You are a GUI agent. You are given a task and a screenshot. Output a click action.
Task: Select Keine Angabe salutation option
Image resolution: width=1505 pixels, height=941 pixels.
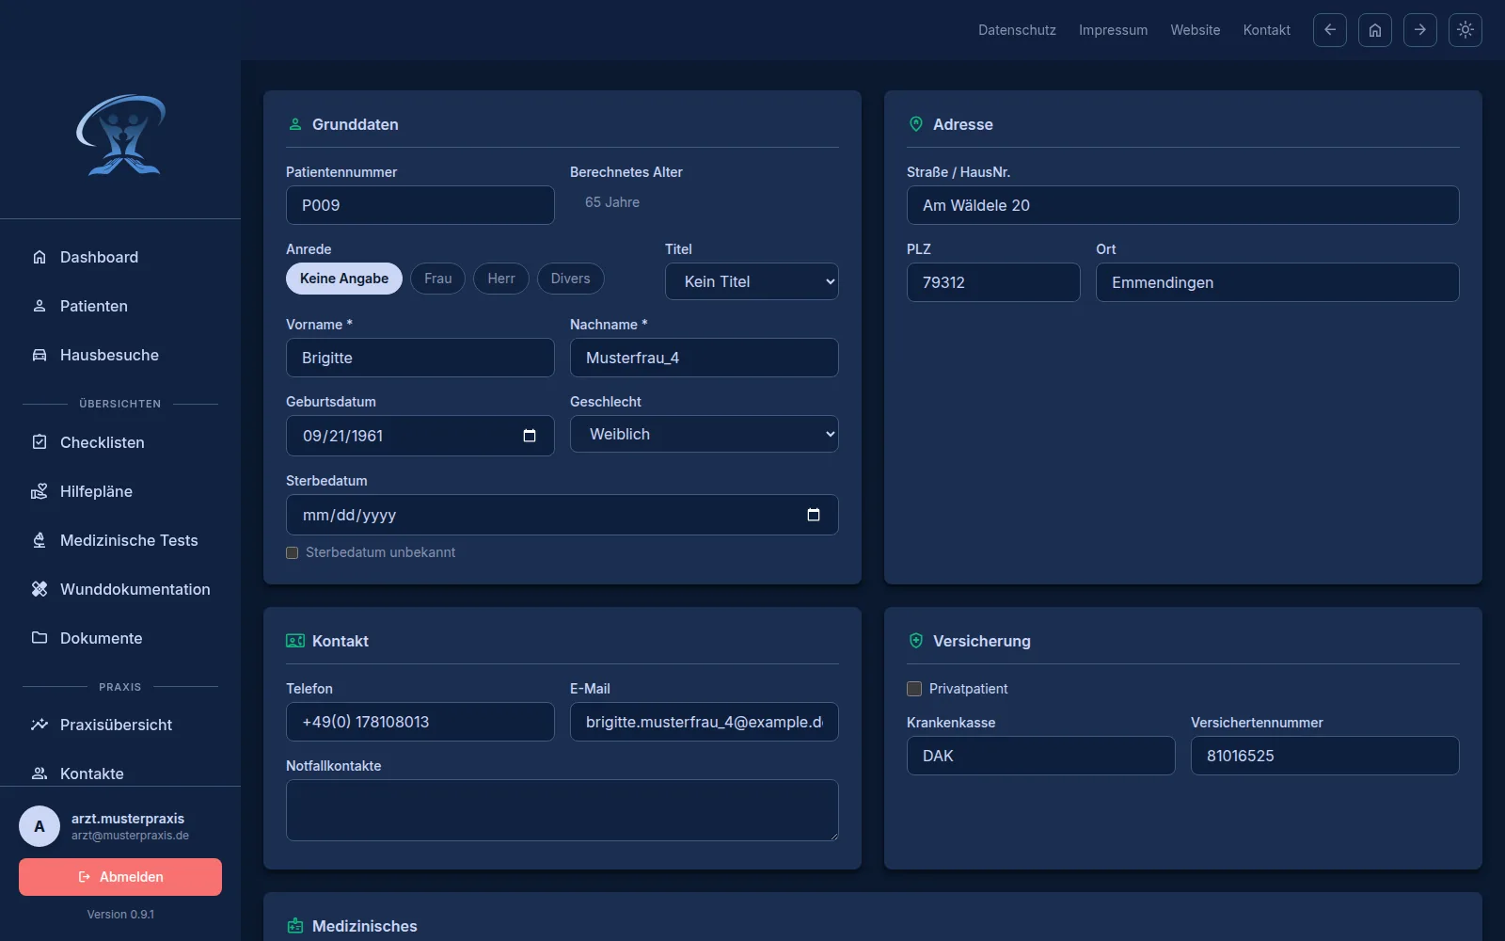point(344,279)
